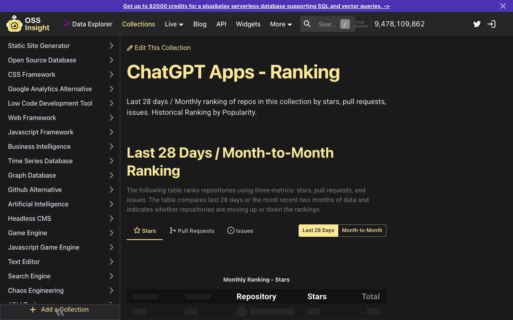Expand Game Engine chevron
The width and height of the screenshot is (513, 320).
tap(111, 233)
